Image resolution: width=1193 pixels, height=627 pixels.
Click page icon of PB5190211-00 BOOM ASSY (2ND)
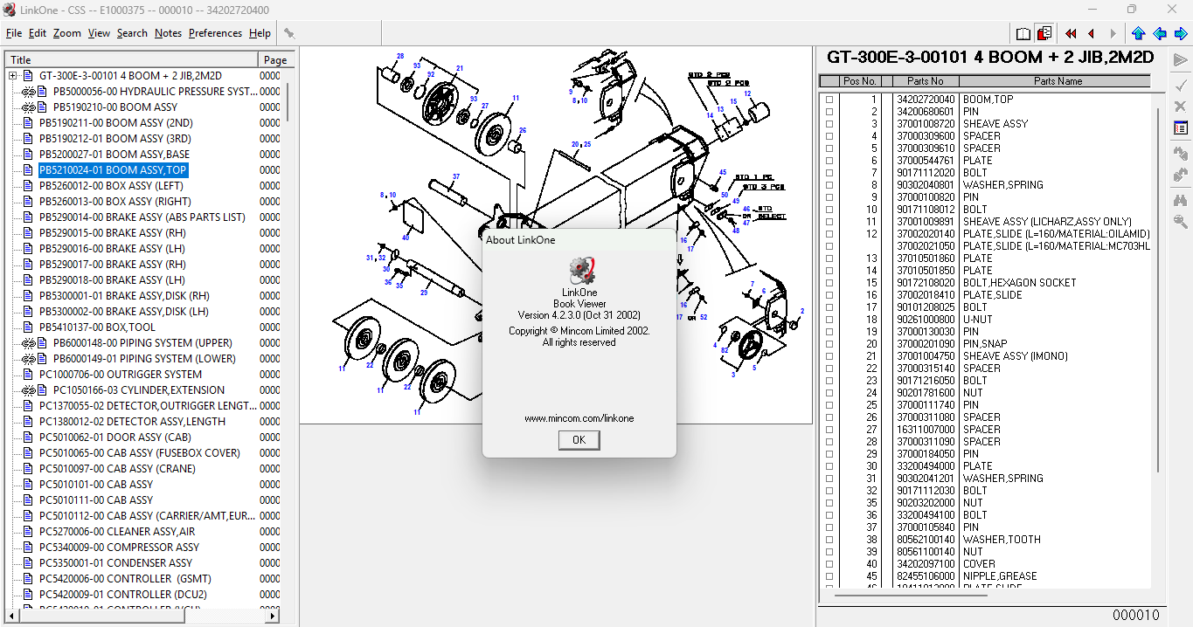[28, 123]
